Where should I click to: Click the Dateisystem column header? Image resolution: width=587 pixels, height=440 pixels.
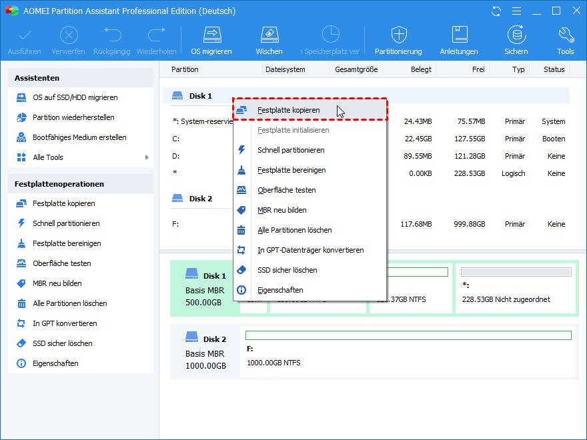click(x=285, y=69)
